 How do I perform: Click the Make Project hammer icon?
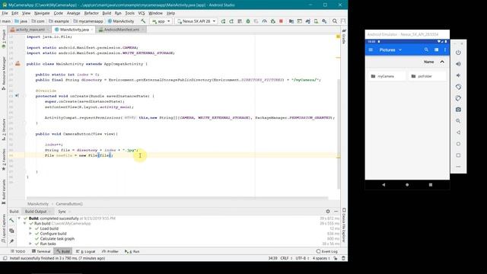coord(143,21)
